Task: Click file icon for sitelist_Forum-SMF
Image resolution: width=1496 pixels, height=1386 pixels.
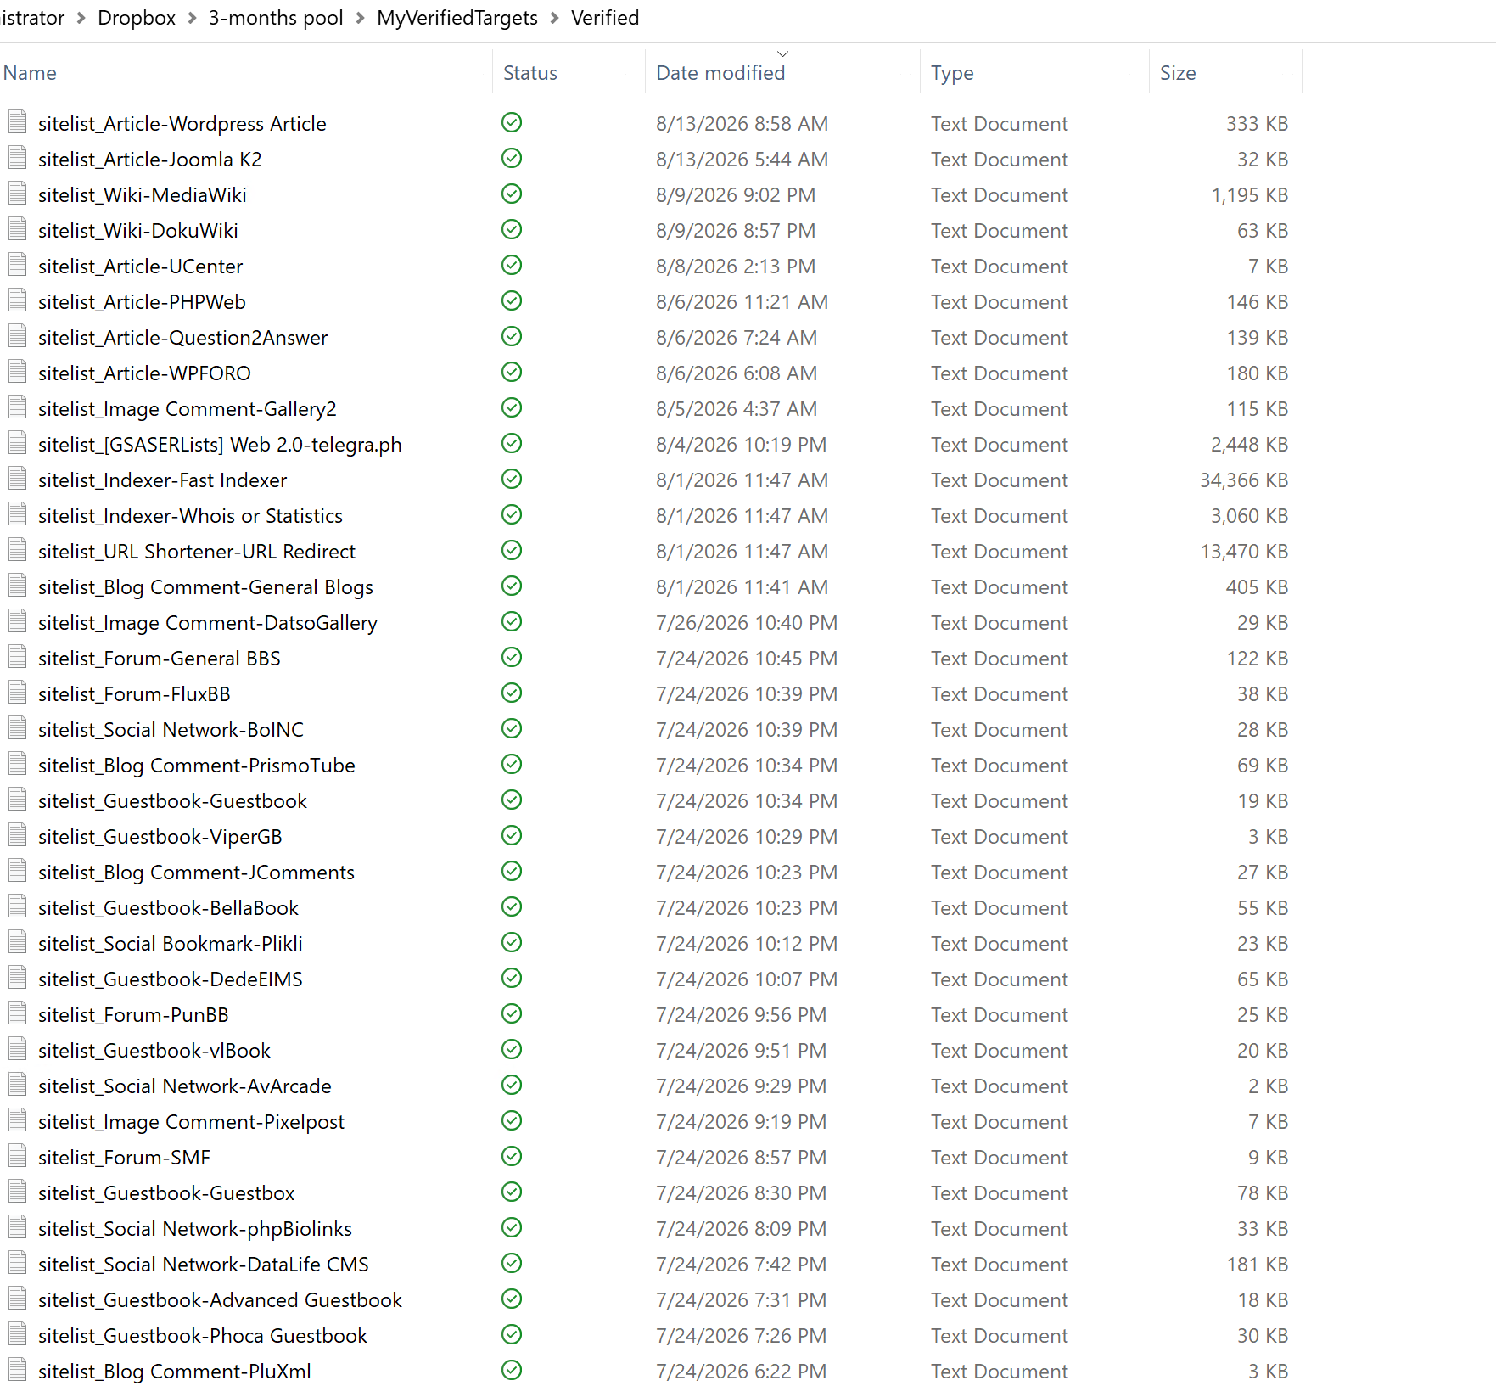Action: coord(18,1157)
